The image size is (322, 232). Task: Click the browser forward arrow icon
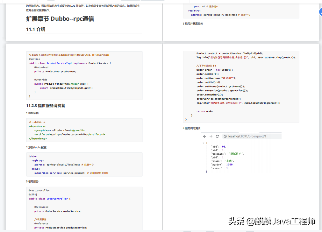tap(211, 137)
